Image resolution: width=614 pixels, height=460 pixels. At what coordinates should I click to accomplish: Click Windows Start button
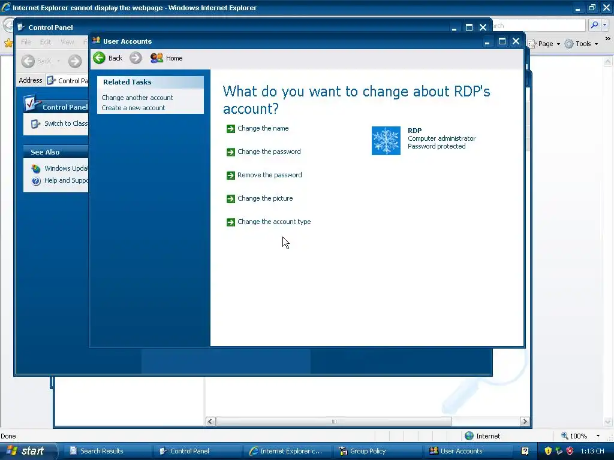(28, 451)
